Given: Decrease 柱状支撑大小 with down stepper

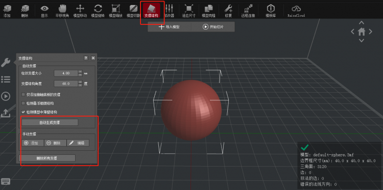Looking at the screenshot, I should pyautogui.click(x=80, y=75).
